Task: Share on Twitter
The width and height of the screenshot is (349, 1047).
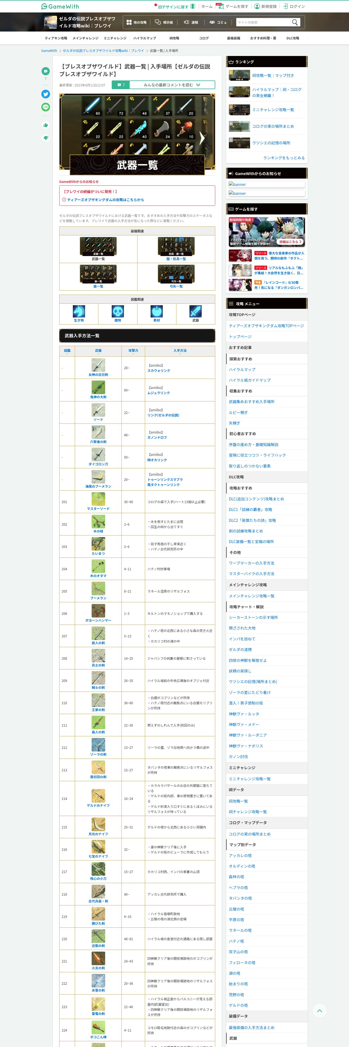Action: point(45,94)
